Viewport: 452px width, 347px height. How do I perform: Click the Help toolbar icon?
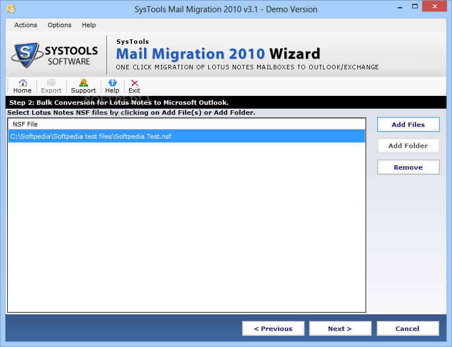click(112, 86)
